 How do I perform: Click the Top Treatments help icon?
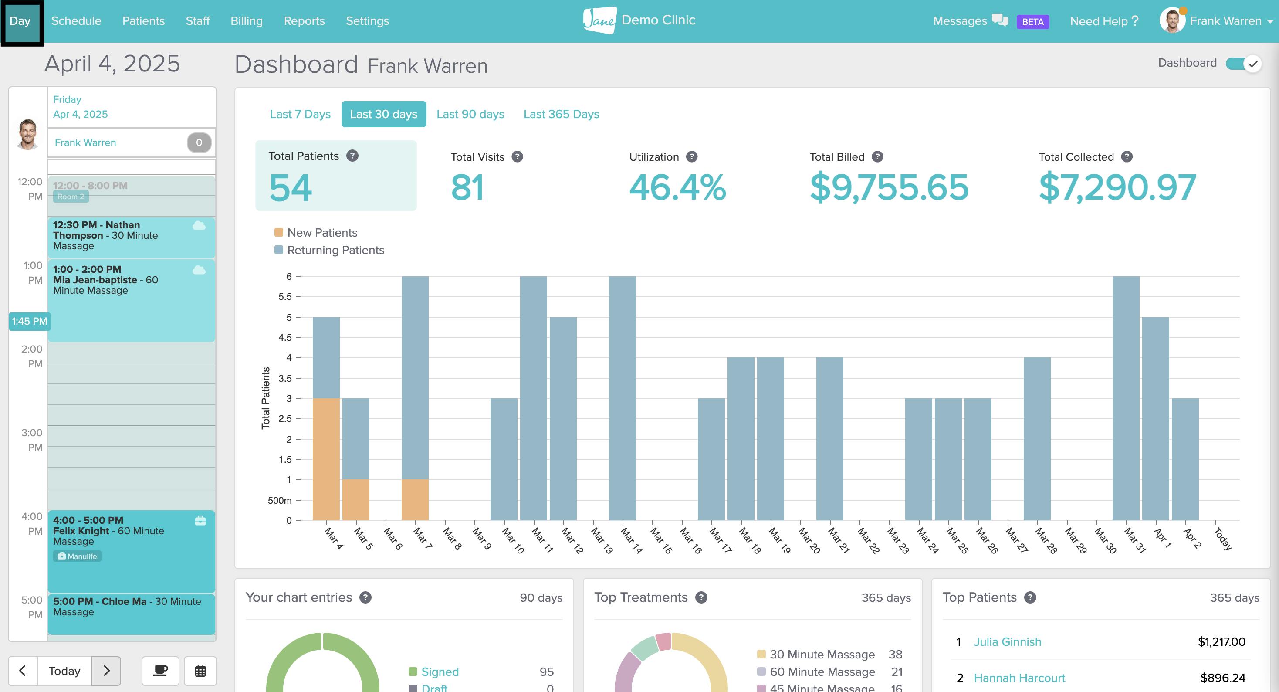click(x=701, y=597)
